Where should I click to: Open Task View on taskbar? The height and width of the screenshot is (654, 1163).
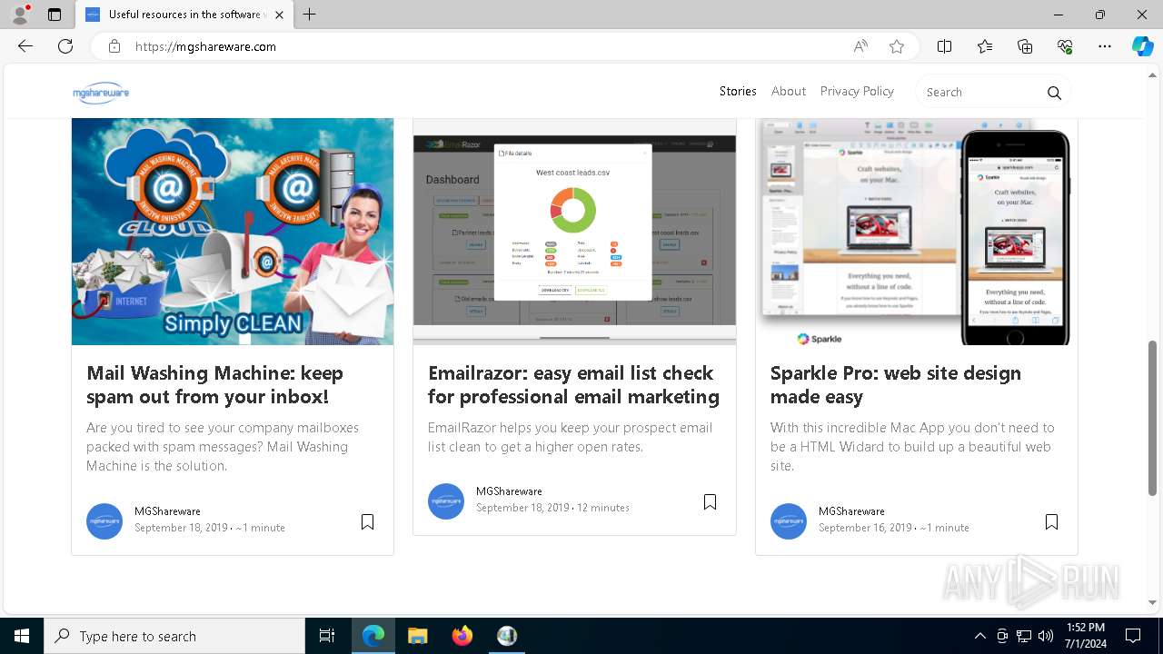click(x=327, y=636)
